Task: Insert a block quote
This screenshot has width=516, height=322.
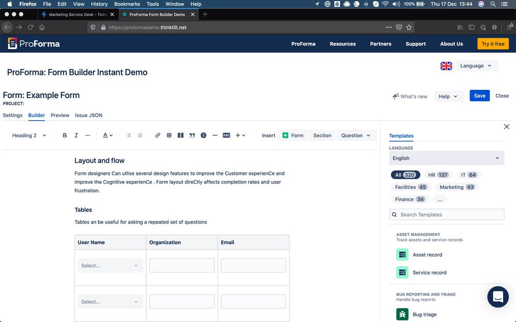Action: (192, 135)
